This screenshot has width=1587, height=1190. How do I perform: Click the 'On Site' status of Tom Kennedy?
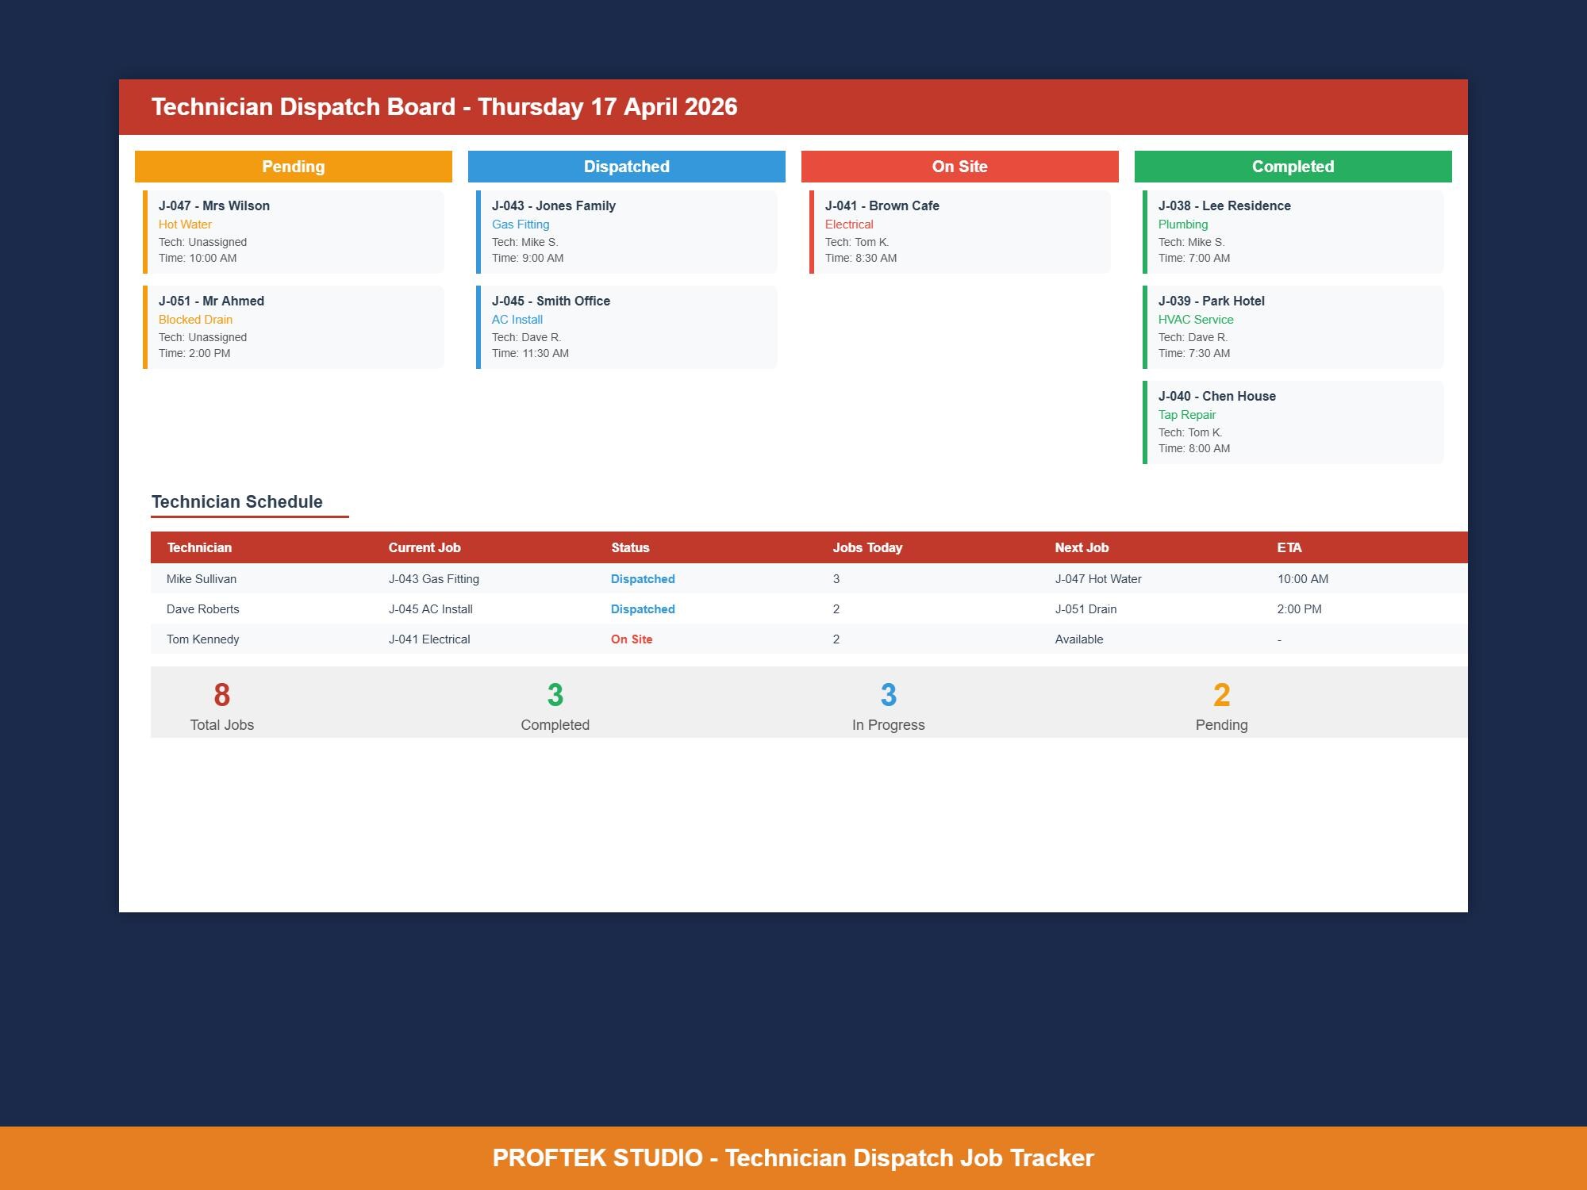point(632,639)
